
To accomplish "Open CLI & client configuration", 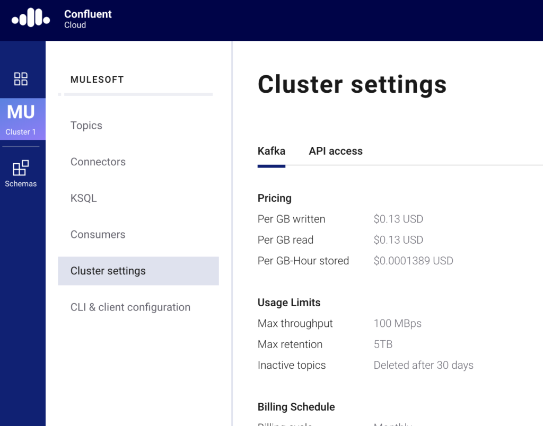I will [130, 307].
